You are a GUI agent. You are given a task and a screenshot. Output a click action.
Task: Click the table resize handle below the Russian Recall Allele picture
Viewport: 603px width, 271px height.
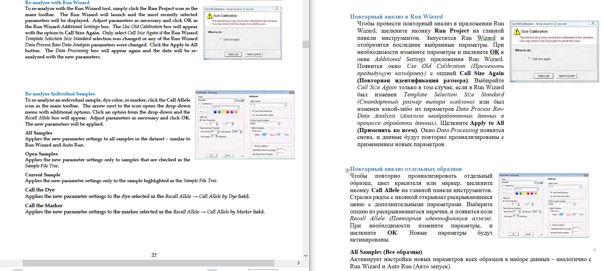(x=595, y=250)
